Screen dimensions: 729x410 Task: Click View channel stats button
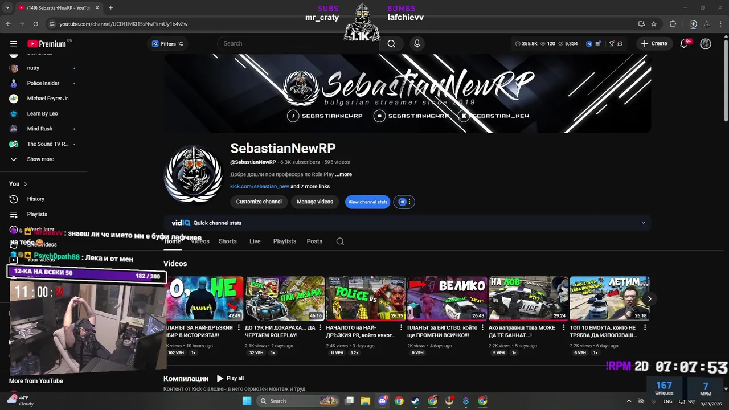point(367,202)
